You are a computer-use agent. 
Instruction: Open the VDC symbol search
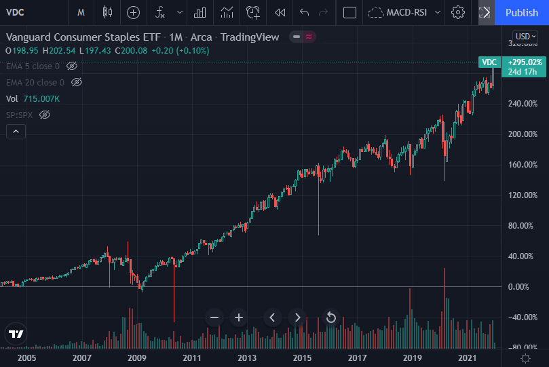point(16,13)
